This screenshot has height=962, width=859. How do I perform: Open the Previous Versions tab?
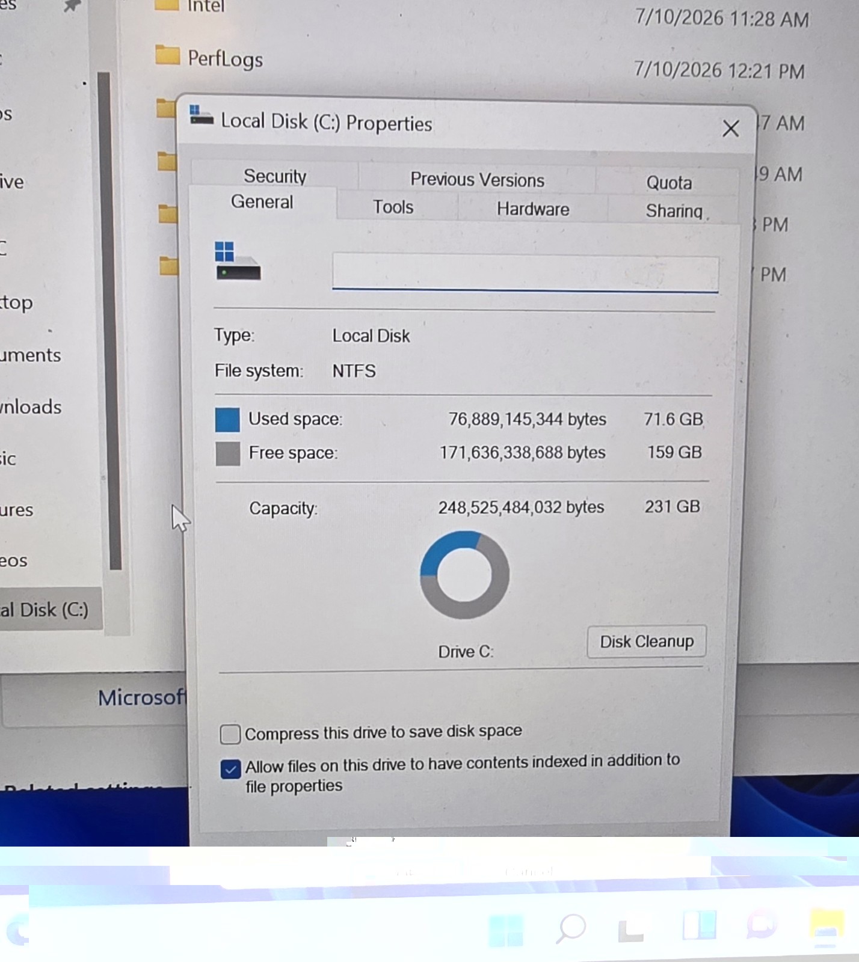(477, 179)
